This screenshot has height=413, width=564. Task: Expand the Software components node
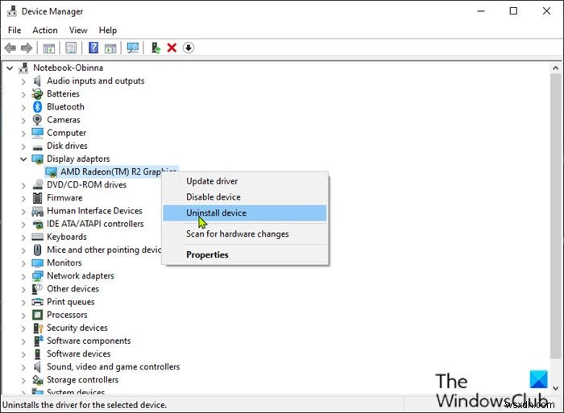coord(23,341)
